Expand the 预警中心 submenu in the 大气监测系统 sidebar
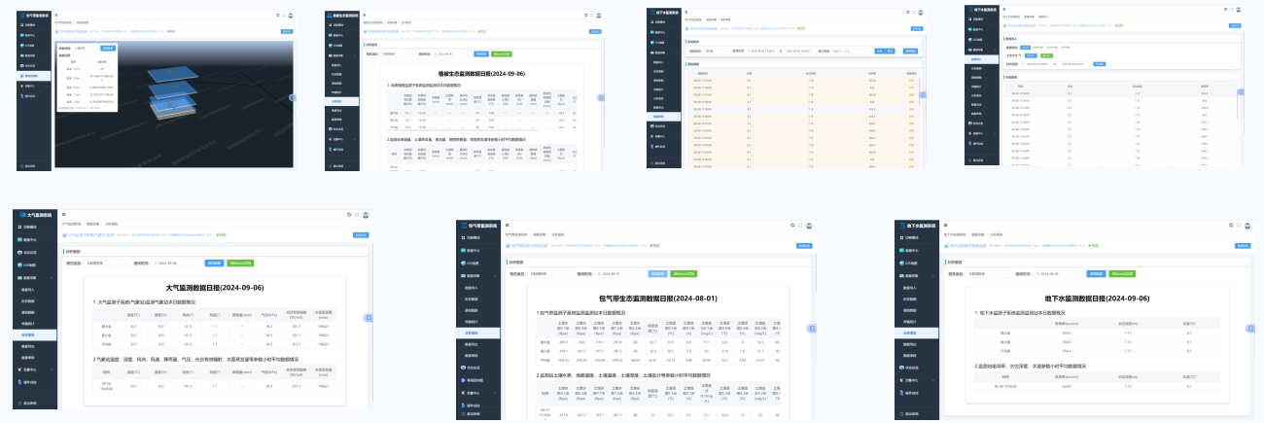1264x423 pixels. click(31, 370)
